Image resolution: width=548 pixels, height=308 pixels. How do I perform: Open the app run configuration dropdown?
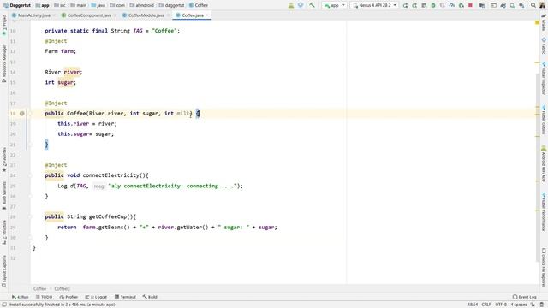[334, 5]
